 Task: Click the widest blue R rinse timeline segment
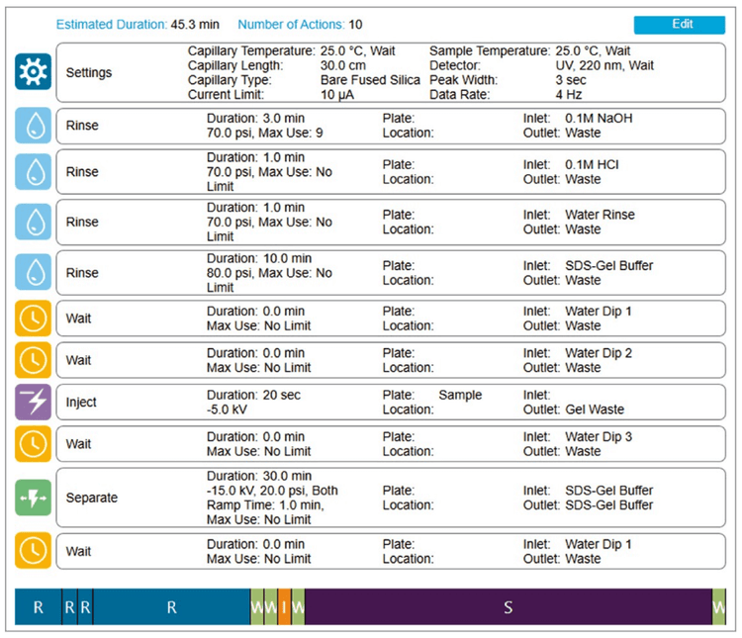pos(172,606)
